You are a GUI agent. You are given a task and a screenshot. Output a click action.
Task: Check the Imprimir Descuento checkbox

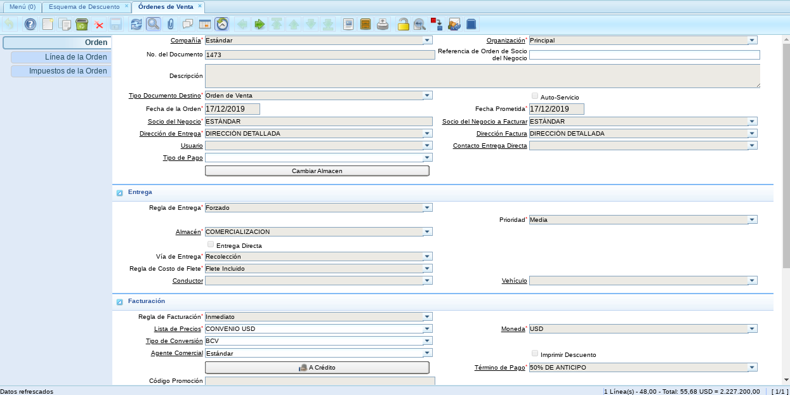tap(535, 354)
